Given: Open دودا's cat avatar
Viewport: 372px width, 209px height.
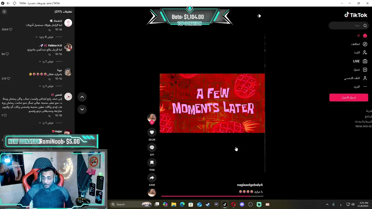Looking at the screenshot, I should tap(68, 72).
